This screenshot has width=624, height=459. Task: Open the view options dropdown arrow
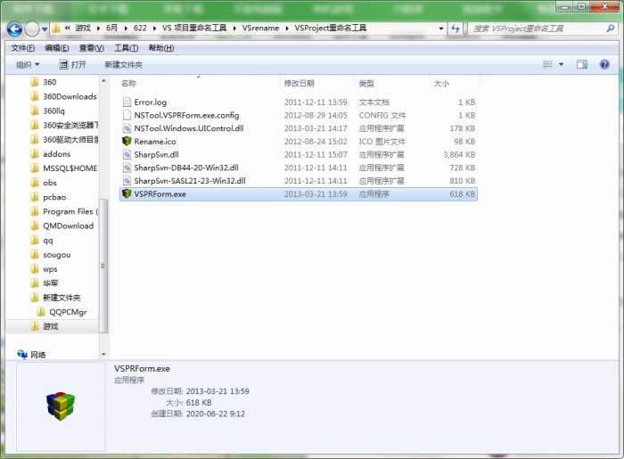(x=561, y=64)
